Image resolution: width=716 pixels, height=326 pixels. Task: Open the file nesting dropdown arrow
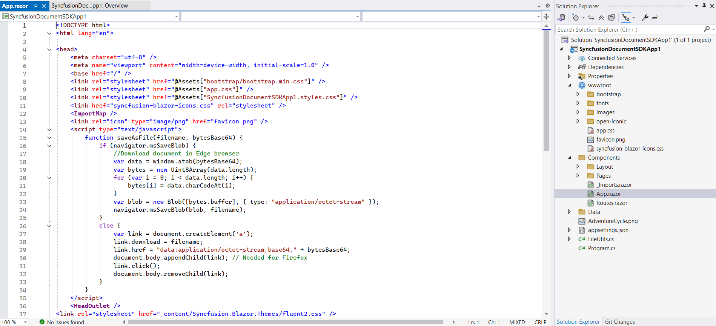[x=633, y=18]
